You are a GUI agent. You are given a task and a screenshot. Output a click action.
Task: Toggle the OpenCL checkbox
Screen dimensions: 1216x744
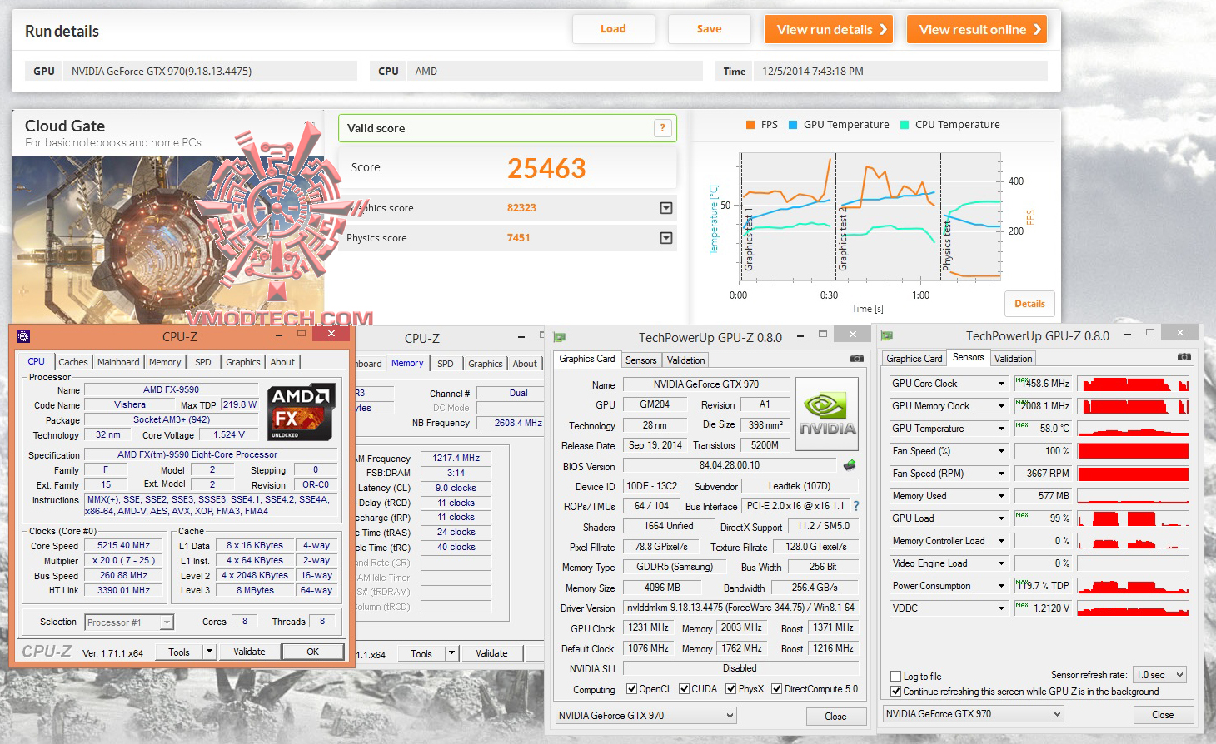pos(632,689)
